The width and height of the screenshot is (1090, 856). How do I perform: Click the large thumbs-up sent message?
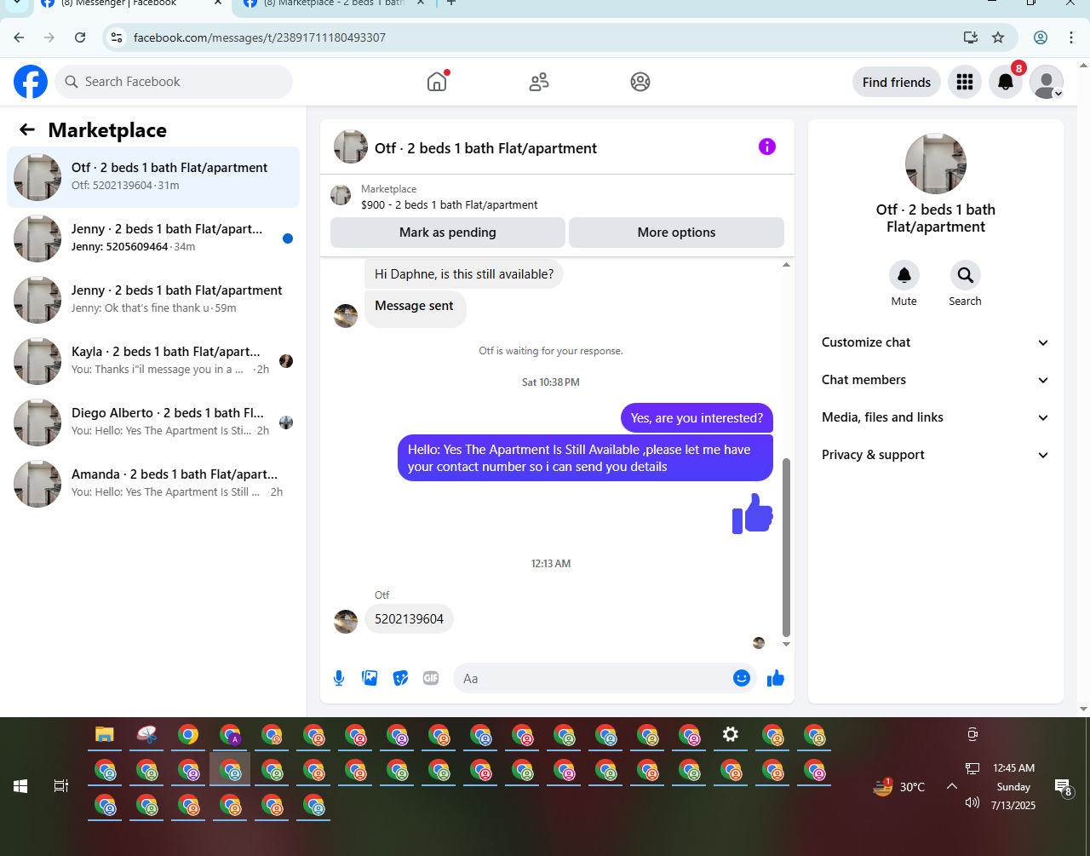point(753,514)
